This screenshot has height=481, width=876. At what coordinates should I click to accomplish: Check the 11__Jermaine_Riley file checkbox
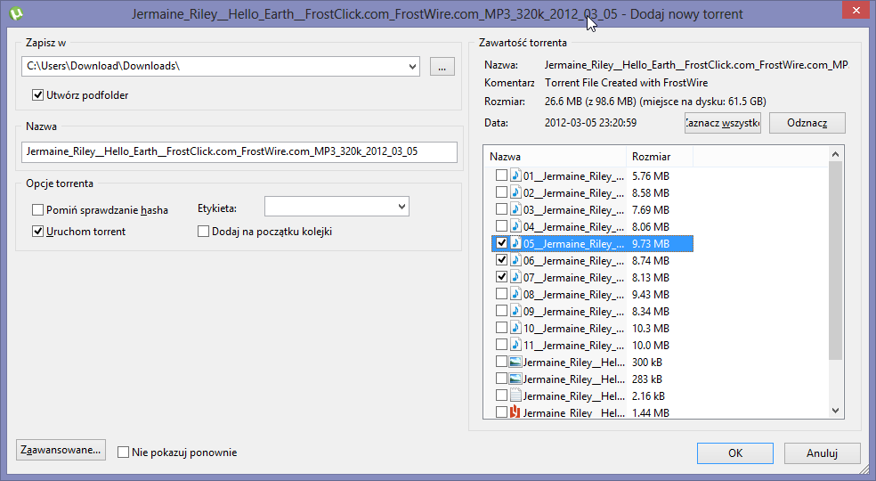502,345
